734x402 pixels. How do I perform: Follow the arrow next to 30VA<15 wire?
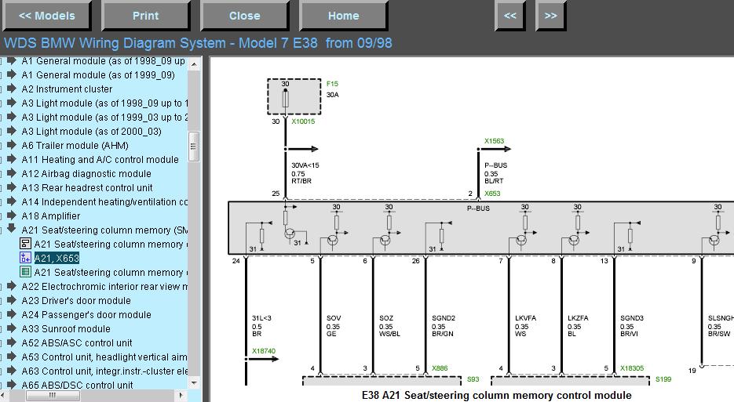[303, 149]
